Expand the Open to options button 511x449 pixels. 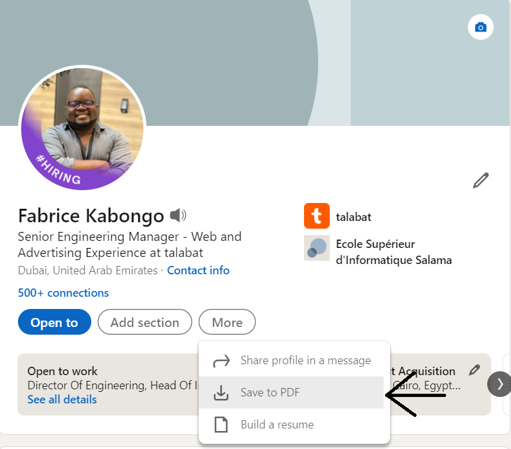54,322
